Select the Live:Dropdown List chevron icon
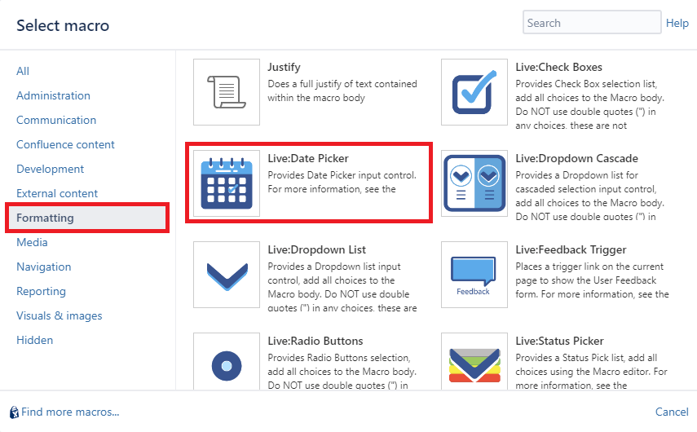This screenshot has height=432, width=697. tap(227, 274)
